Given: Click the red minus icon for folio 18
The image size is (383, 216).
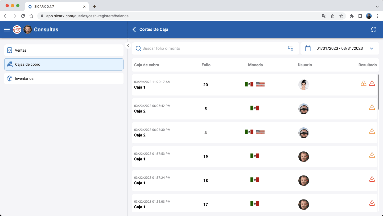Looking at the screenshot, I should [x=372, y=179].
